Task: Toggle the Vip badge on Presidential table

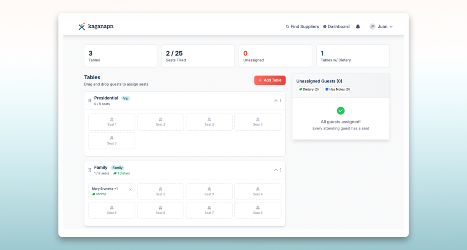Action: pos(125,98)
